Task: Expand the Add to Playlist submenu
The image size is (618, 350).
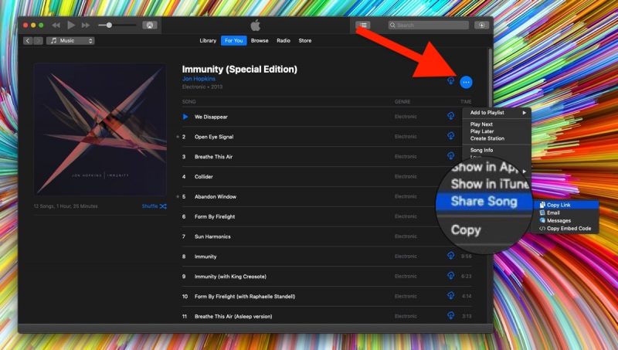Action: coord(498,113)
